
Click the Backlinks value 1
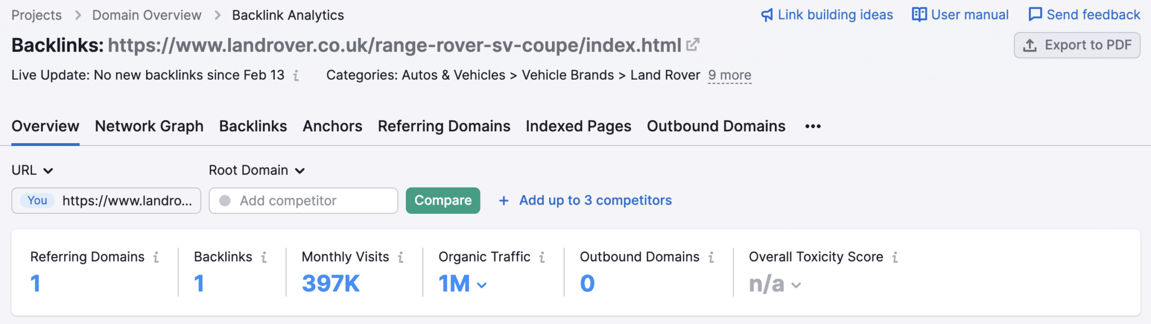point(199,284)
